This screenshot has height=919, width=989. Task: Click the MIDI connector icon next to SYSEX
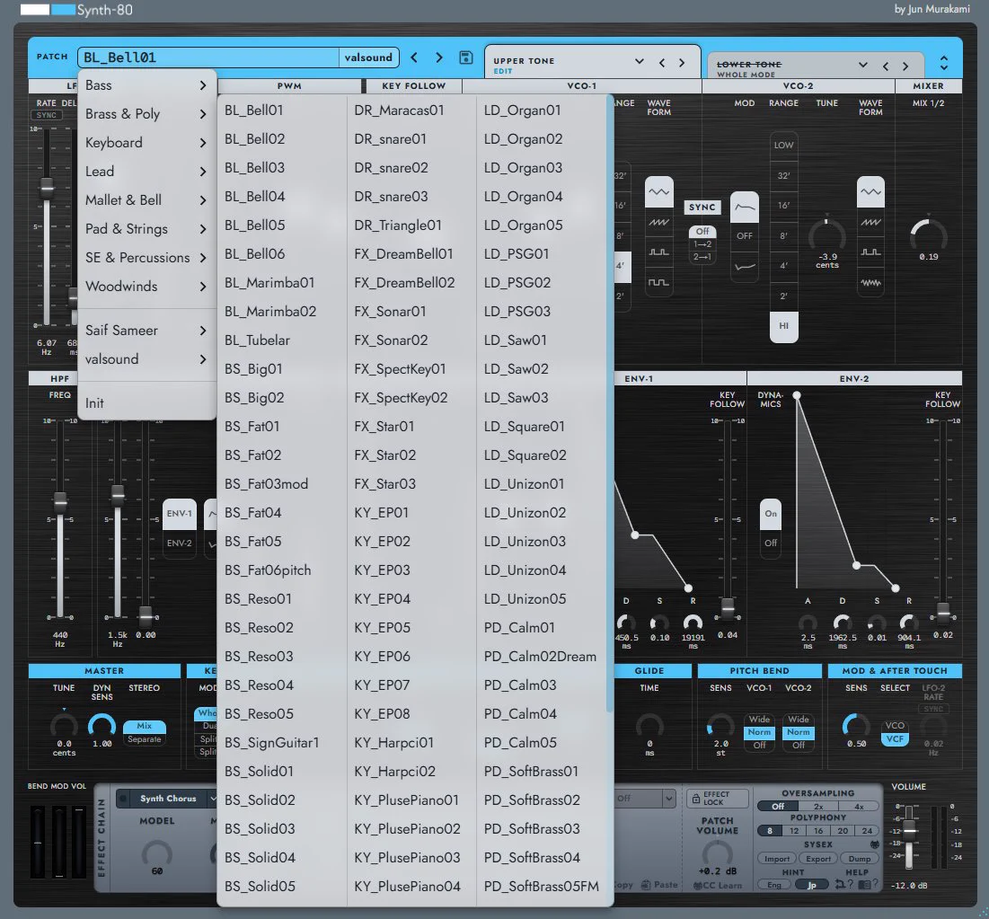pyautogui.click(x=875, y=844)
